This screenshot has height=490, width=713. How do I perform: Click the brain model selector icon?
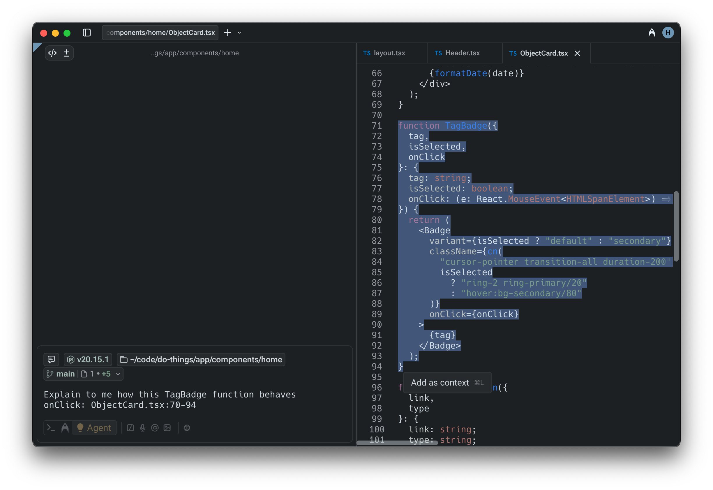(187, 428)
